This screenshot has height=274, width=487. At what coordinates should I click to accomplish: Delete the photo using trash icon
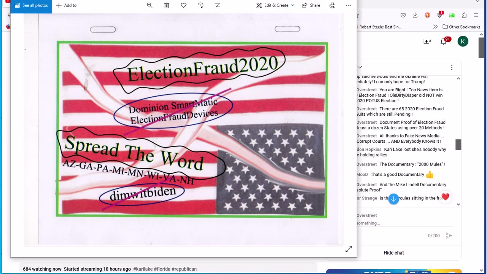pyautogui.click(x=167, y=5)
